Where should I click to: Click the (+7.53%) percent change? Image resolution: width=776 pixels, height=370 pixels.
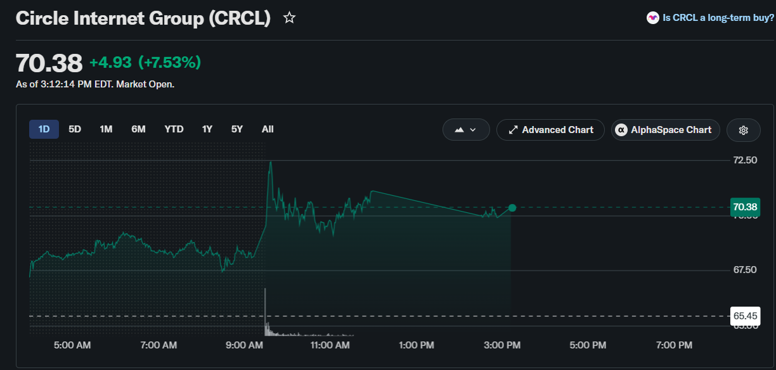pyautogui.click(x=169, y=62)
